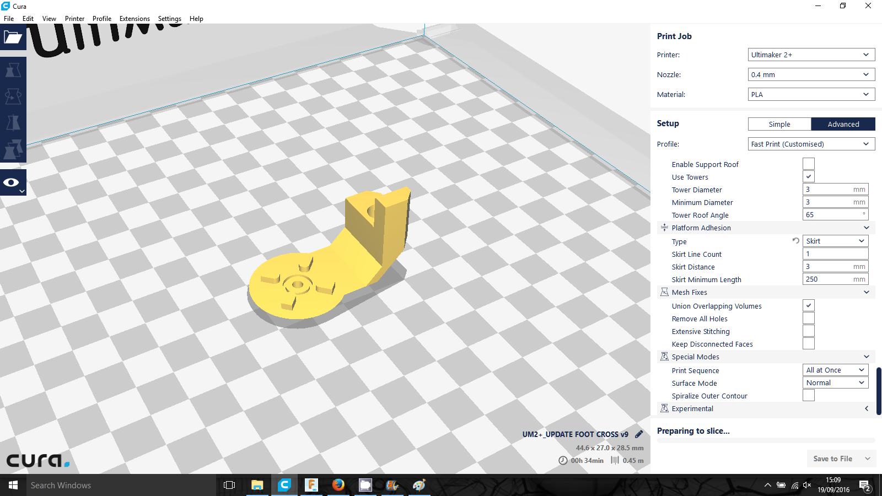Select the Mirror tool in sidebar
Screen dimensions: 882x496
click(x=13, y=122)
